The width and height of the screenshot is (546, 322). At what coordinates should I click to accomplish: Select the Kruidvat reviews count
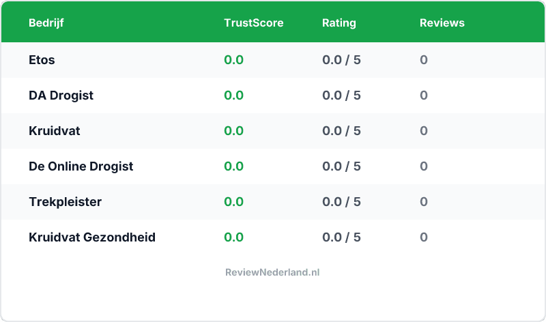click(x=424, y=131)
